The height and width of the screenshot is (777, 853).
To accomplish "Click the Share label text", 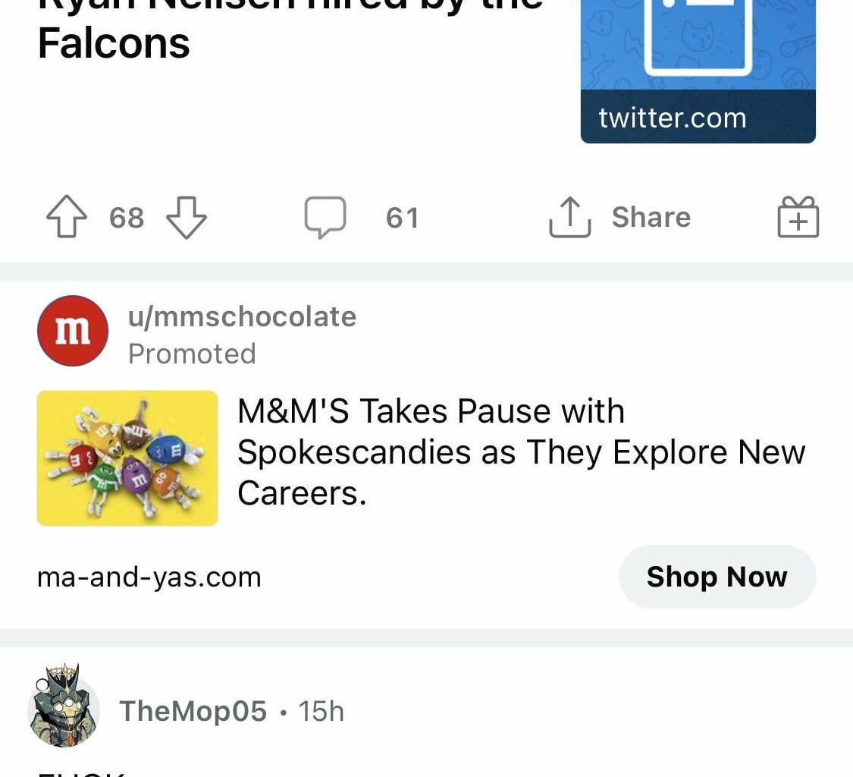I will [x=651, y=218].
